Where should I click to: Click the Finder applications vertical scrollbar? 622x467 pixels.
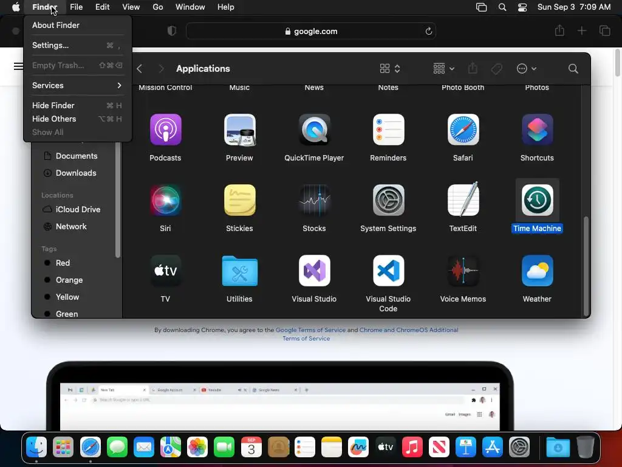point(586,266)
